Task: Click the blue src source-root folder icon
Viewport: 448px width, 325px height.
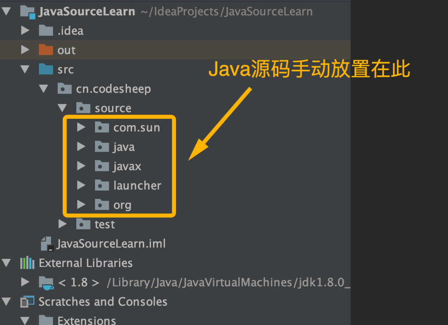Action: [46, 69]
